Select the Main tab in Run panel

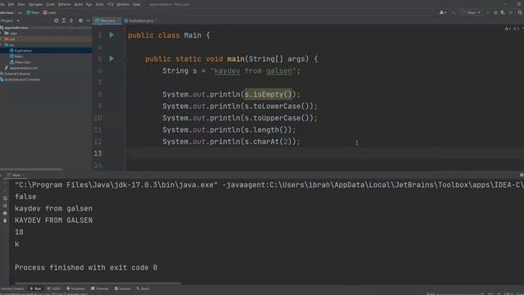[x=16, y=175]
